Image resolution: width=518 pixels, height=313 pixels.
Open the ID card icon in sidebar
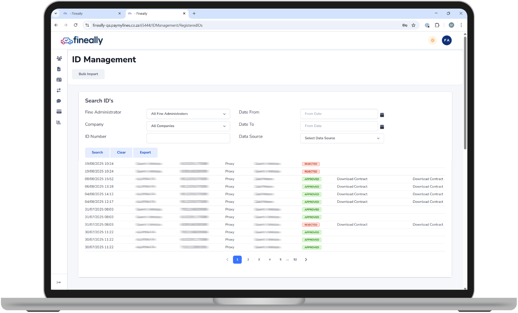tap(59, 79)
